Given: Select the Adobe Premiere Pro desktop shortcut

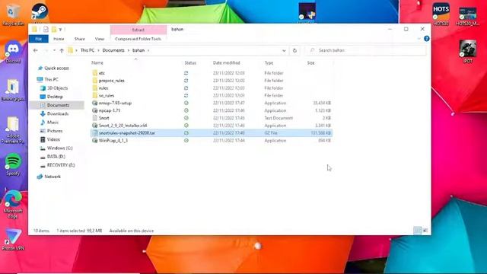Looking at the screenshot, I should point(13,130).
